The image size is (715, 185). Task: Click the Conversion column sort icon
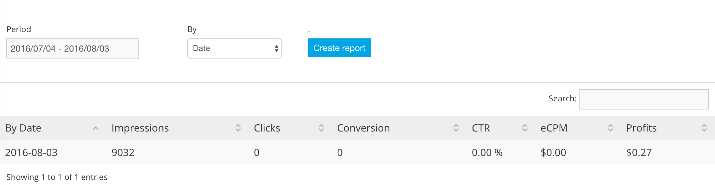click(x=456, y=128)
